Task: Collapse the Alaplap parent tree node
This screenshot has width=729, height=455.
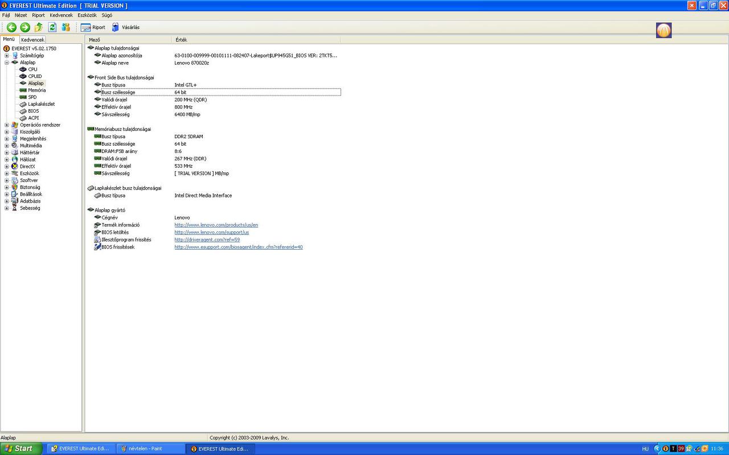Action: pyautogui.click(x=7, y=63)
